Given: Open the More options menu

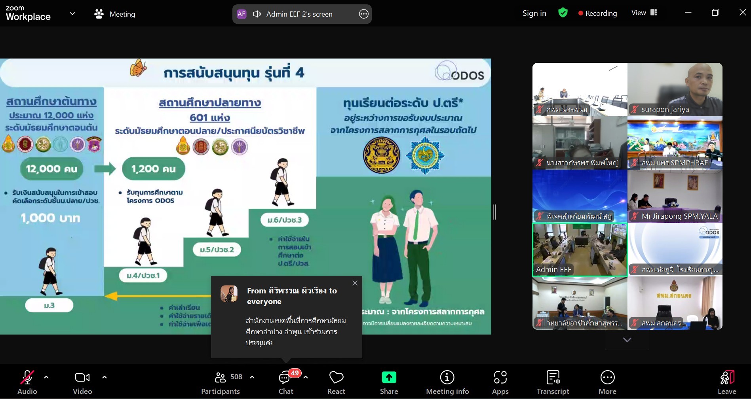Looking at the screenshot, I should (x=607, y=382).
